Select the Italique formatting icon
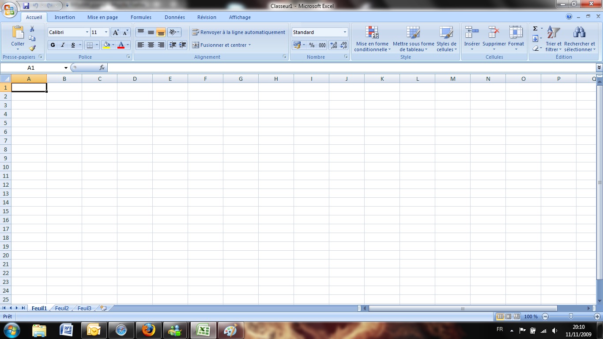 point(62,45)
